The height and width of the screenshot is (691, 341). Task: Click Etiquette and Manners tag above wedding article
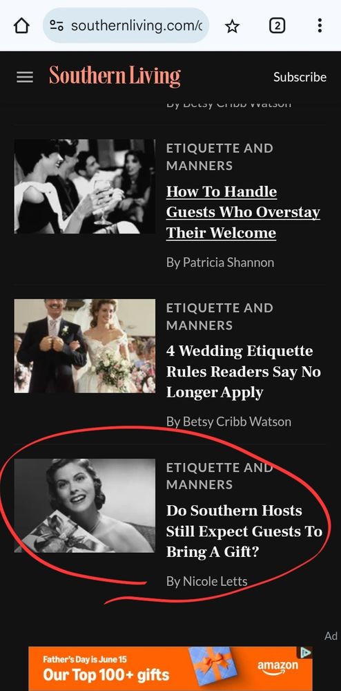click(220, 316)
